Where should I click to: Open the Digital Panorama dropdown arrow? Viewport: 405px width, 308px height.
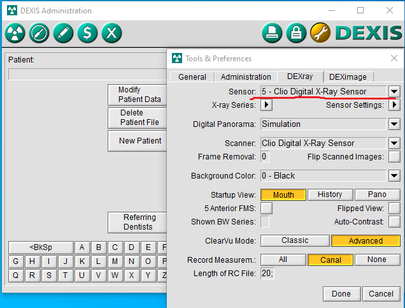tap(394, 124)
